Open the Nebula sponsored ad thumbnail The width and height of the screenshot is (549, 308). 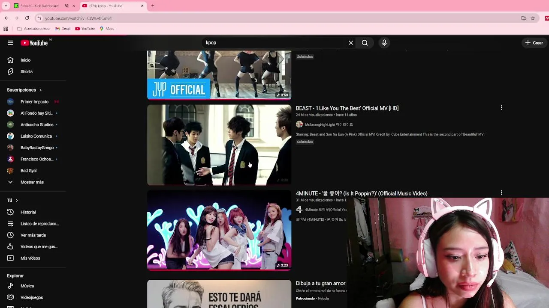point(219,294)
